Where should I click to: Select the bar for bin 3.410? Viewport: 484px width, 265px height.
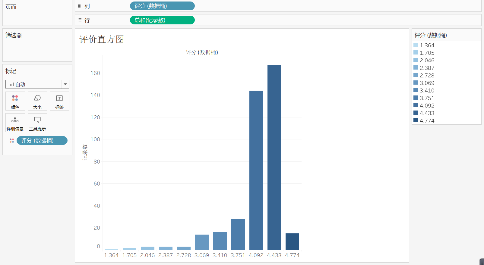tap(220, 241)
